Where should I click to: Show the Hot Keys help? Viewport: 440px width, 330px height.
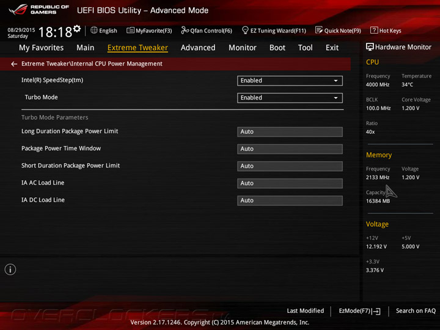tap(386, 31)
